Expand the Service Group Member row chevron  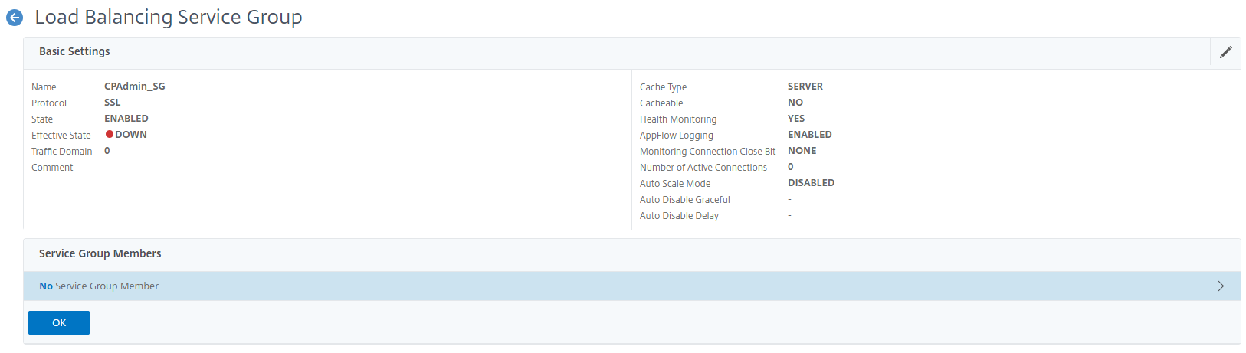1220,286
